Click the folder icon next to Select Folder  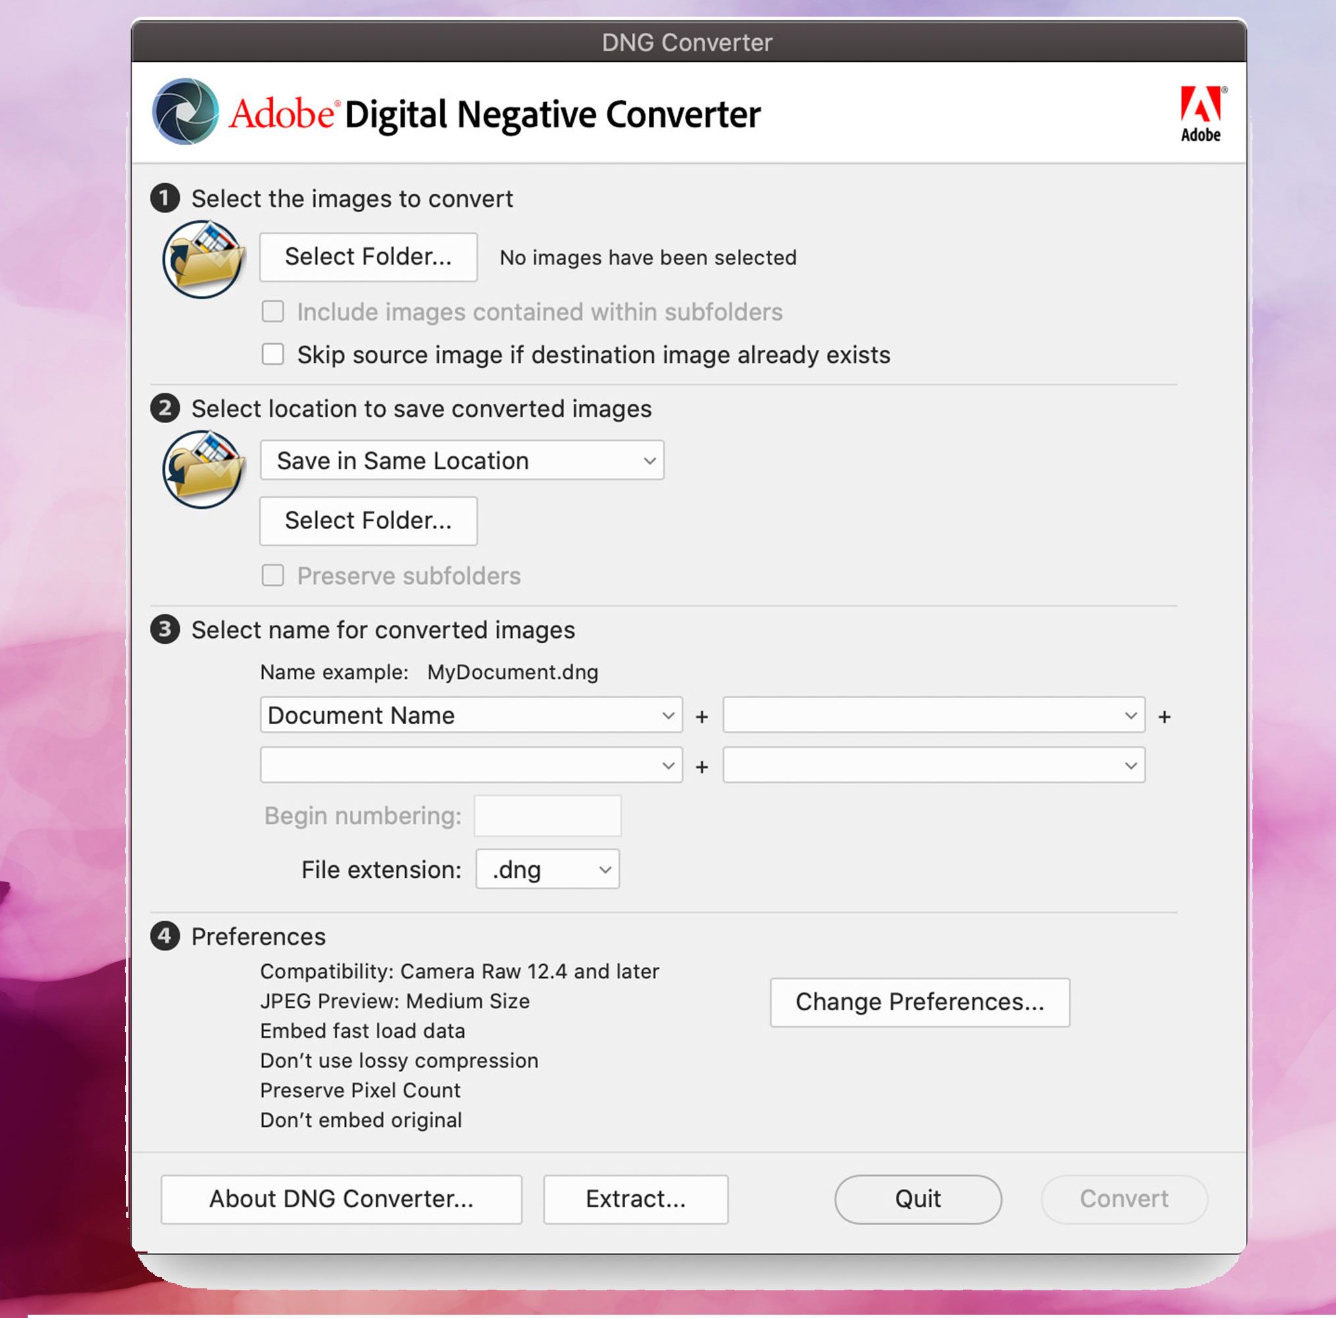[208, 256]
